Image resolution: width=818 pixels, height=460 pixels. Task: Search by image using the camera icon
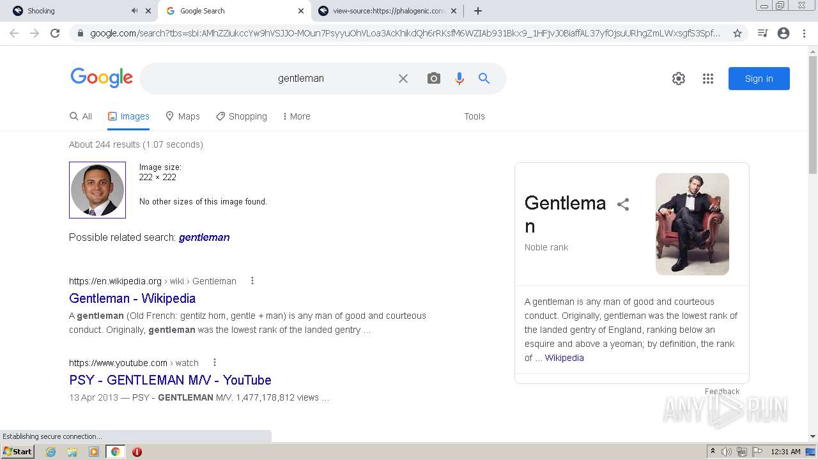click(x=434, y=79)
